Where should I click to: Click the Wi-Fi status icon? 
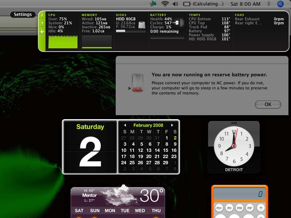pyautogui.click(x=165, y=4)
